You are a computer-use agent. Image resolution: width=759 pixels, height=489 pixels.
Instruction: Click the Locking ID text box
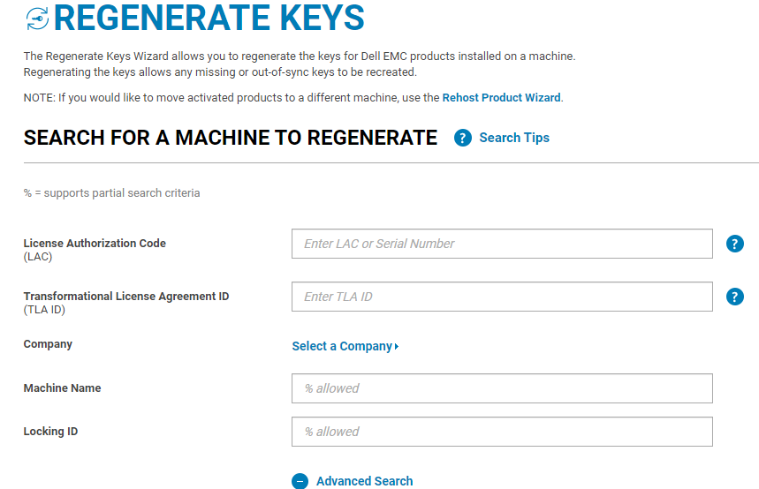pos(501,432)
